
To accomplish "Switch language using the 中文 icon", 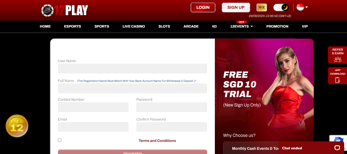I will tap(262, 7).
